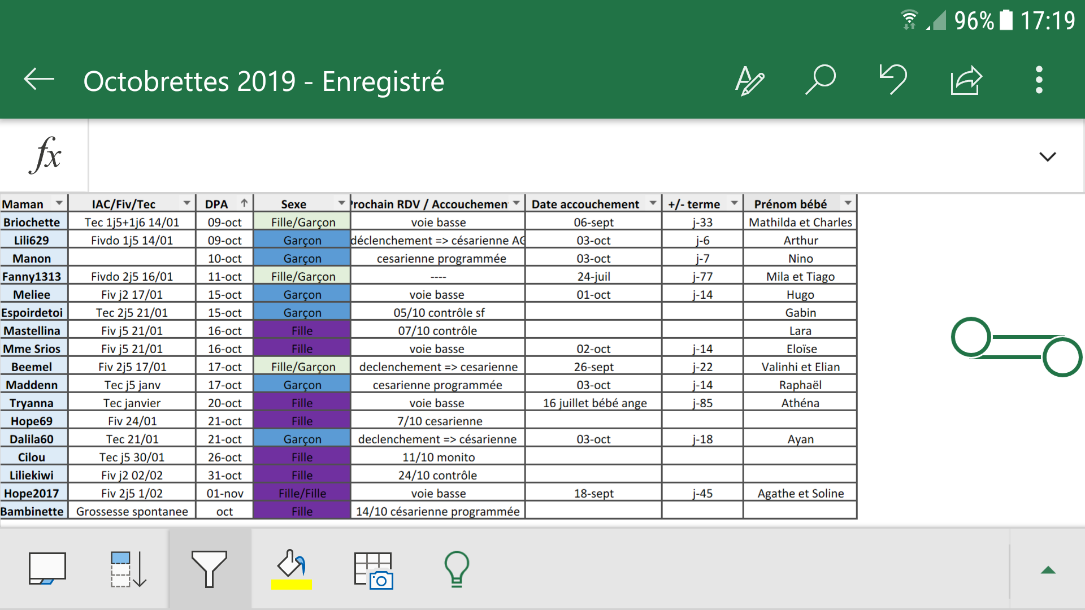Apply the yellow fill color
1085x610 pixels.
(x=292, y=569)
